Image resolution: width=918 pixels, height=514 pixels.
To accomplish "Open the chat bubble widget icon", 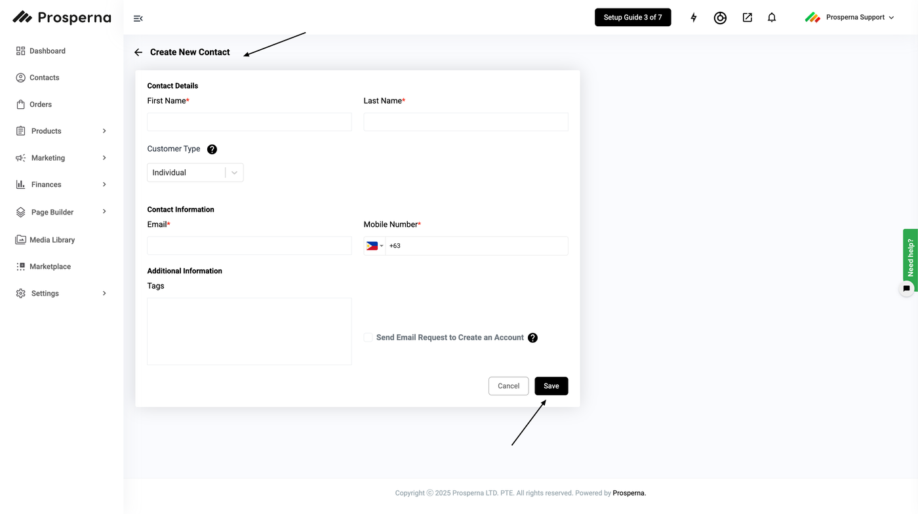I will pos(906,288).
